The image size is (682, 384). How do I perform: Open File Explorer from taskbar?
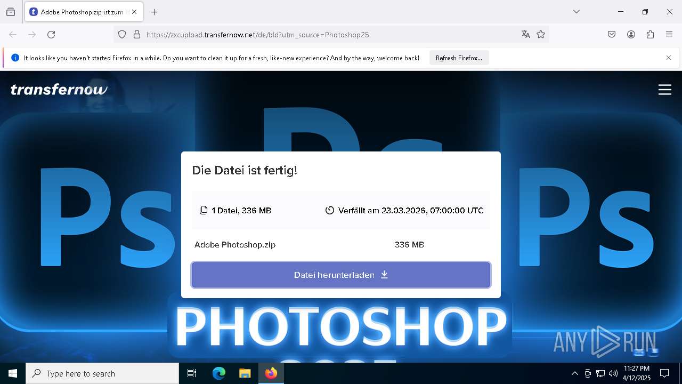click(x=245, y=373)
